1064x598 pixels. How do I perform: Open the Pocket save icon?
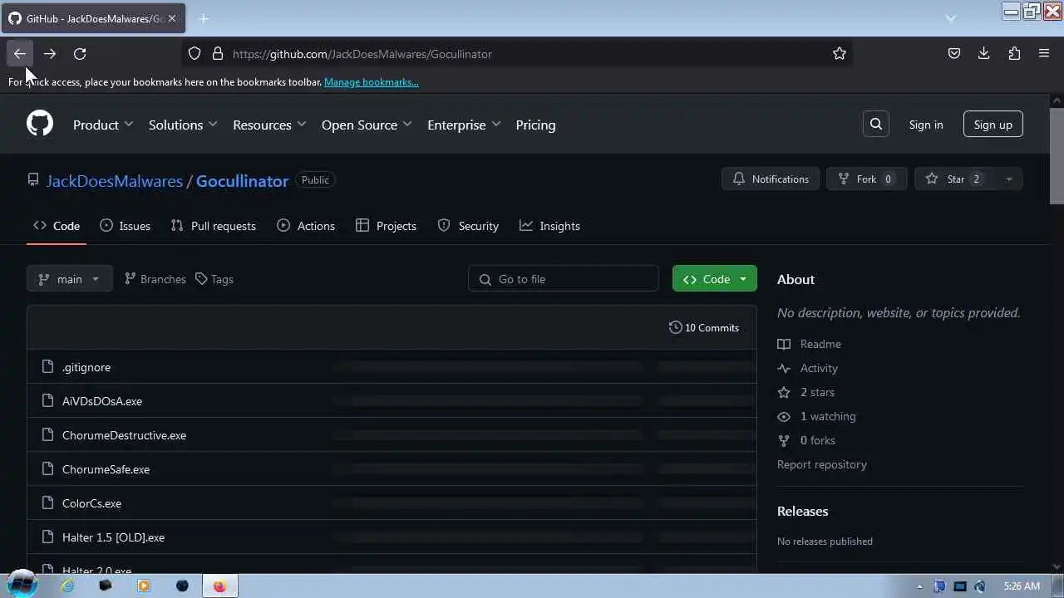point(954,54)
